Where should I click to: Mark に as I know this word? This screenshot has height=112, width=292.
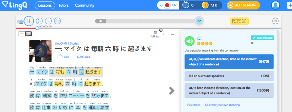[x=262, y=38]
